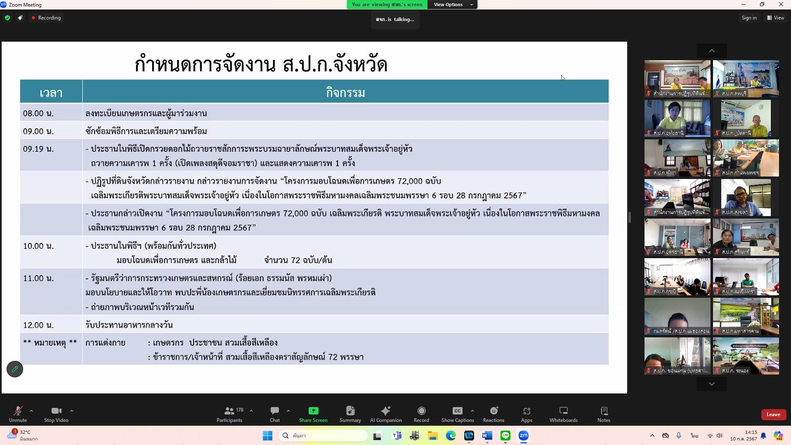Click Zoom icon in taskbar
This screenshot has height=445, width=791.
tap(524, 436)
